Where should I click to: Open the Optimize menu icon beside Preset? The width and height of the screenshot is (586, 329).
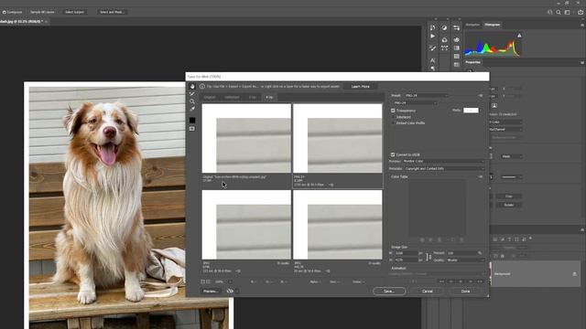click(x=480, y=95)
